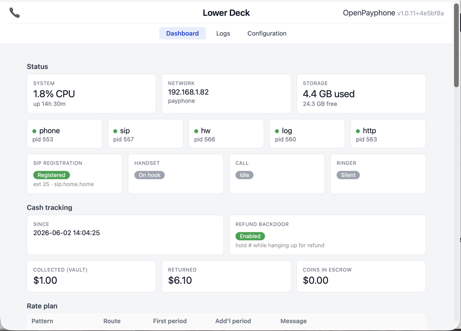Click the green status dot beside log

(277, 131)
